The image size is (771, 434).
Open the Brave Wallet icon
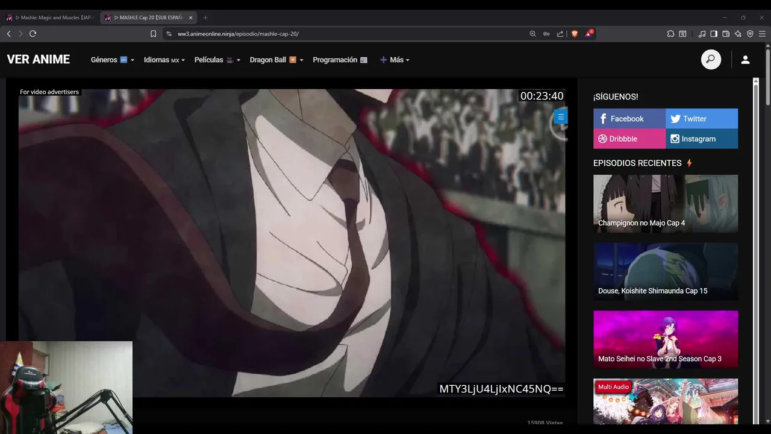point(726,34)
